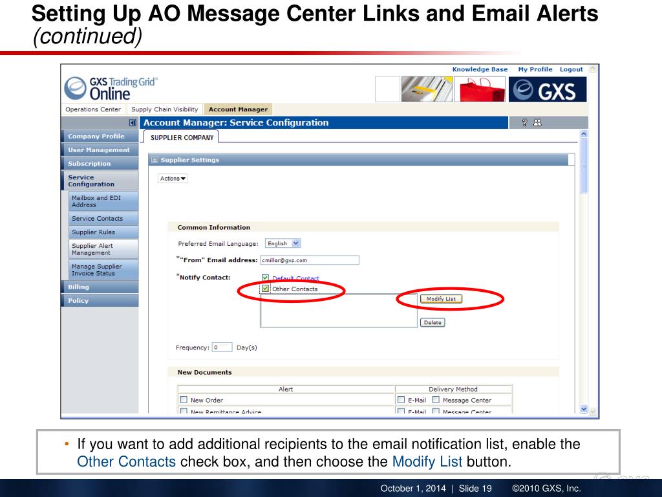Click the GXS banner logo
Image resolution: width=662 pixels, height=497 pixels.
[x=548, y=89]
